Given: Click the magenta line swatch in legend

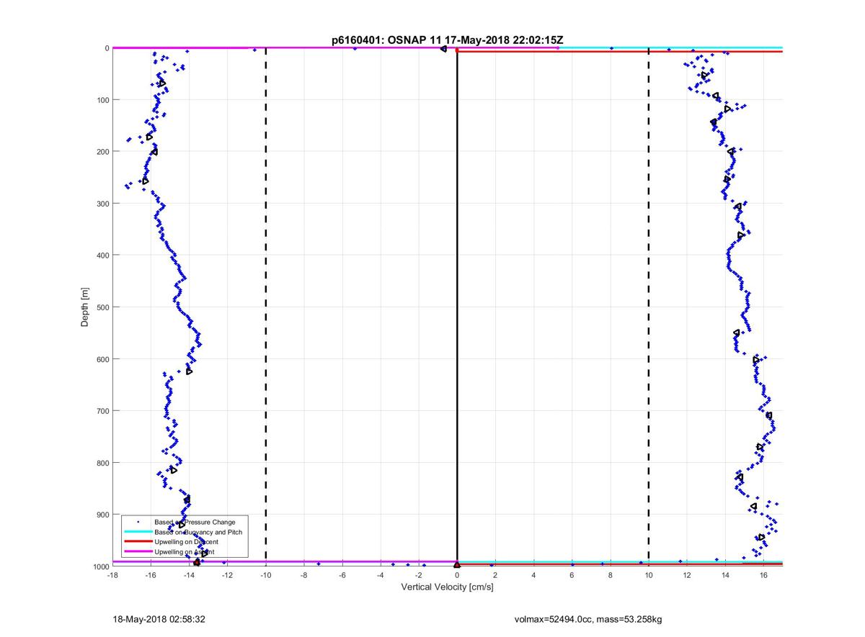Looking at the screenshot, I should [x=138, y=551].
